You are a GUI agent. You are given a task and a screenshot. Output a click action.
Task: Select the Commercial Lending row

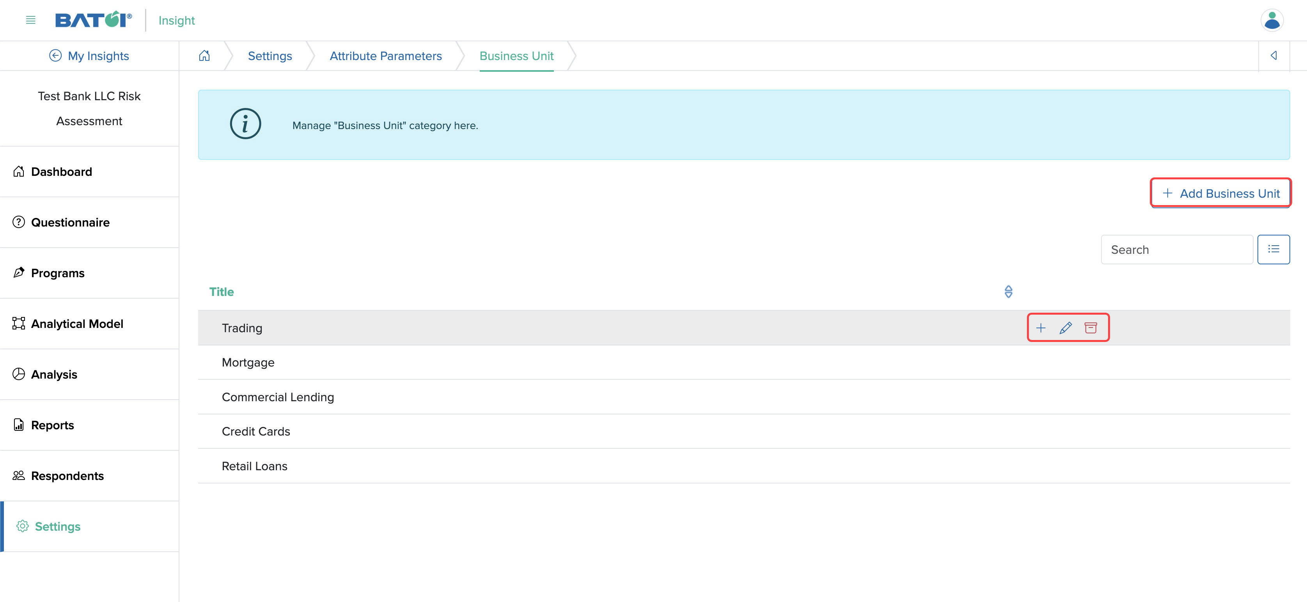(744, 397)
